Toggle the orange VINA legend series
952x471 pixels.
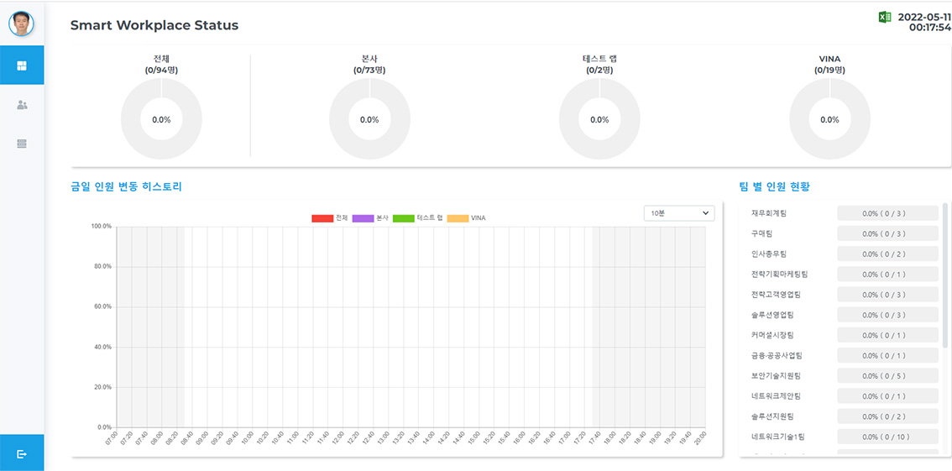pyautogui.click(x=458, y=218)
